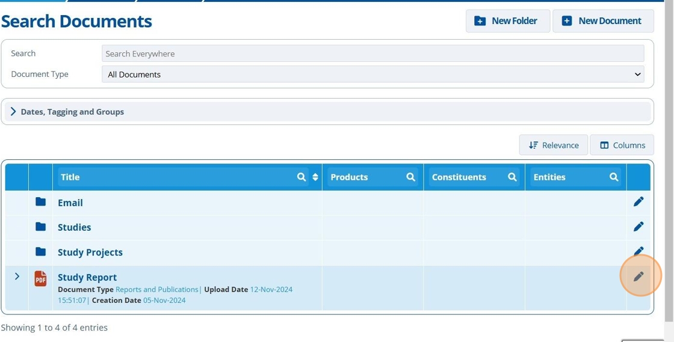Open the Study Projects folder link

pos(90,252)
